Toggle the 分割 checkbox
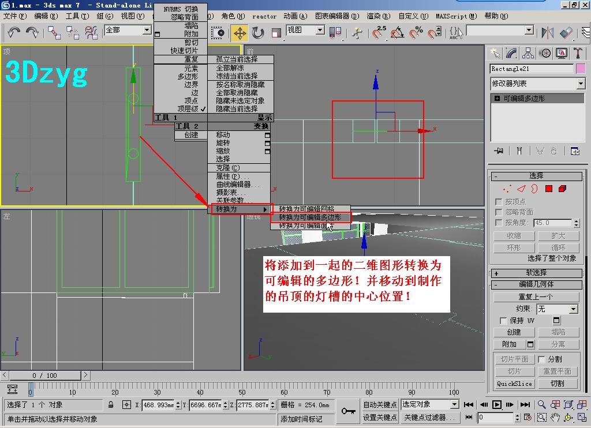This screenshot has height=428, width=591. coord(541,359)
